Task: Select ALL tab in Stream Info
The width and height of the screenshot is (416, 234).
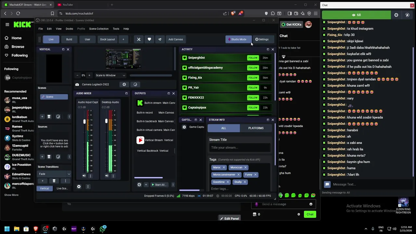Action: click(224, 128)
